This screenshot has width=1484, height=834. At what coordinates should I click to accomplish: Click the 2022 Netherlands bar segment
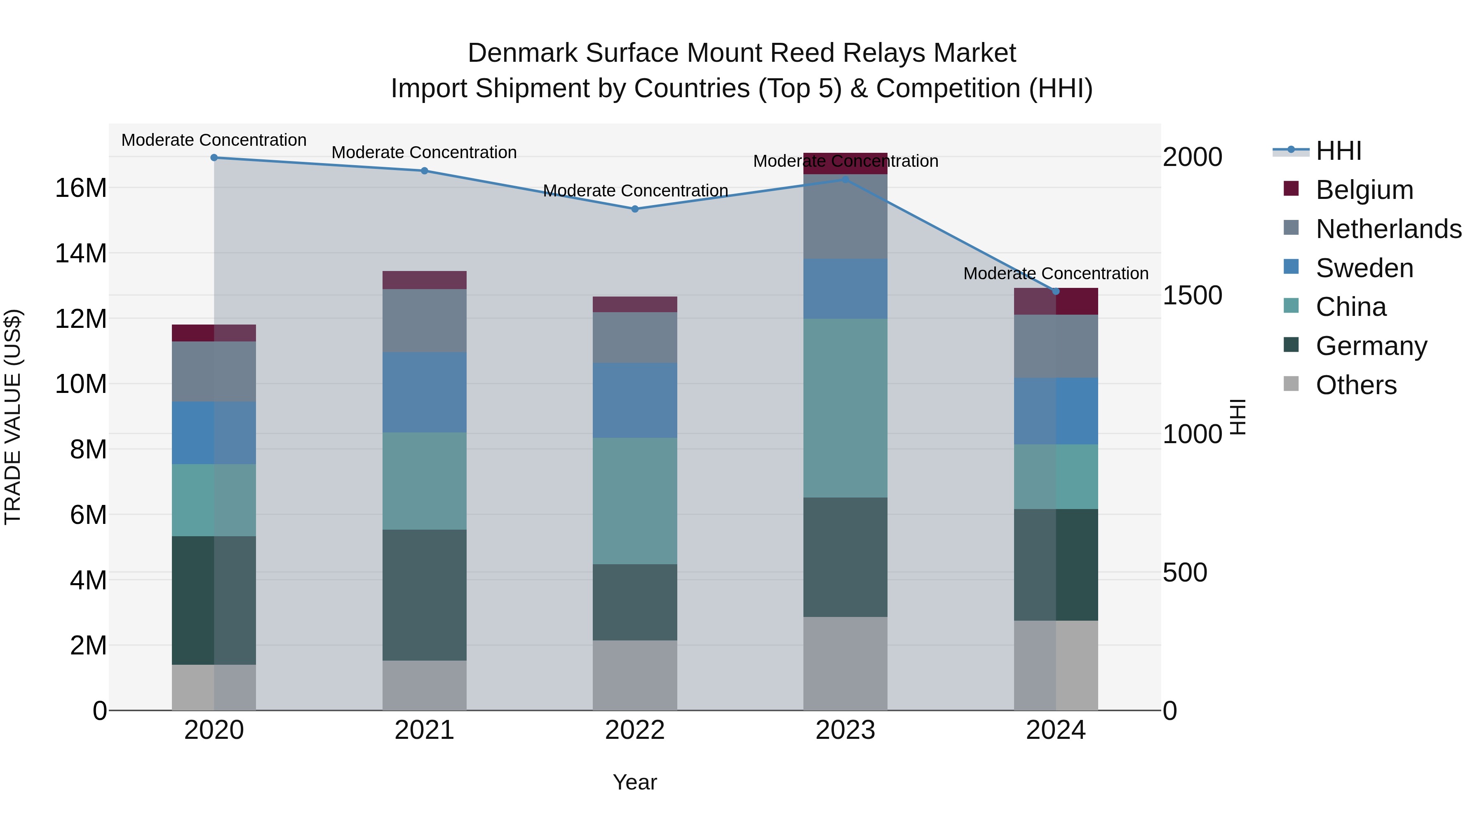635,337
